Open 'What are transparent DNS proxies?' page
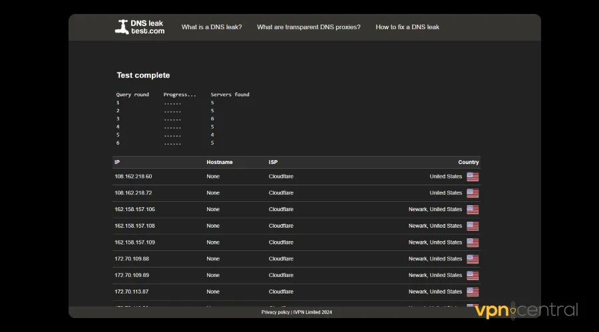 coord(309,27)
